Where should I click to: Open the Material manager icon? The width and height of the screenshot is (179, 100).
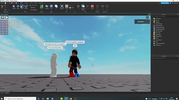click(x=62, y=7)
